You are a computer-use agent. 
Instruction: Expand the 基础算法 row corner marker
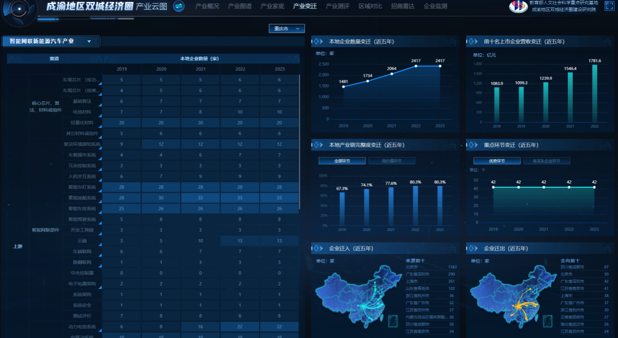100,105
